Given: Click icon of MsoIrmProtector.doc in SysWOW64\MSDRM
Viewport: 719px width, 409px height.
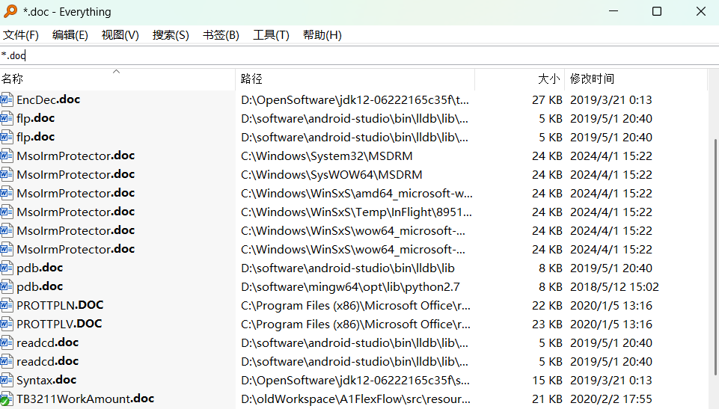Looking at the screenshot, I should click(7, 174).
